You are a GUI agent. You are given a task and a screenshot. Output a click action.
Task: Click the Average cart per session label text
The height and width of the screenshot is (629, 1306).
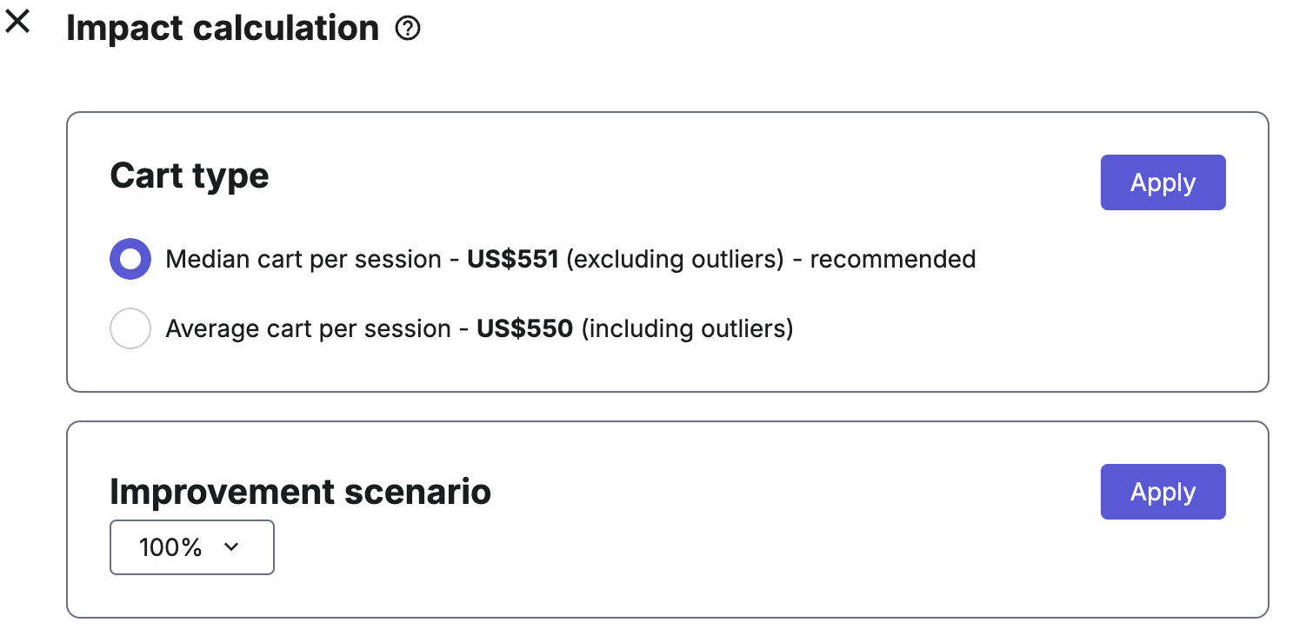[x=308, y=328]
